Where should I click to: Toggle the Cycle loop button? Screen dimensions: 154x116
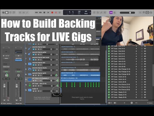pos(60,13)
